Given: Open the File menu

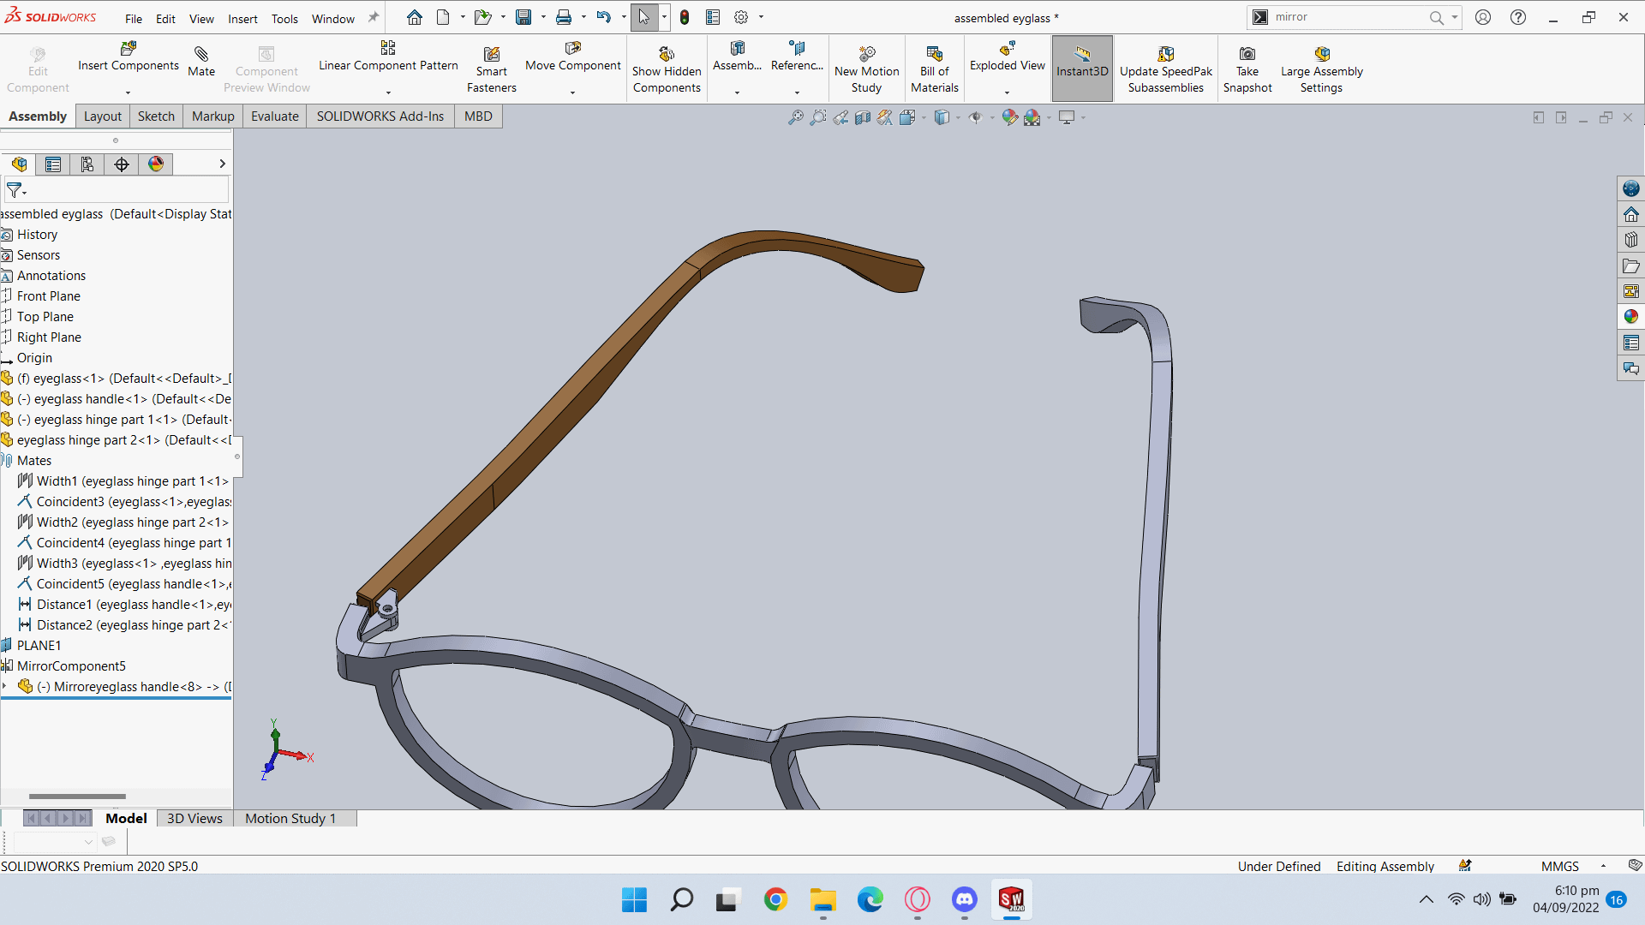Looking at the screenshot, I should (134, 19).
